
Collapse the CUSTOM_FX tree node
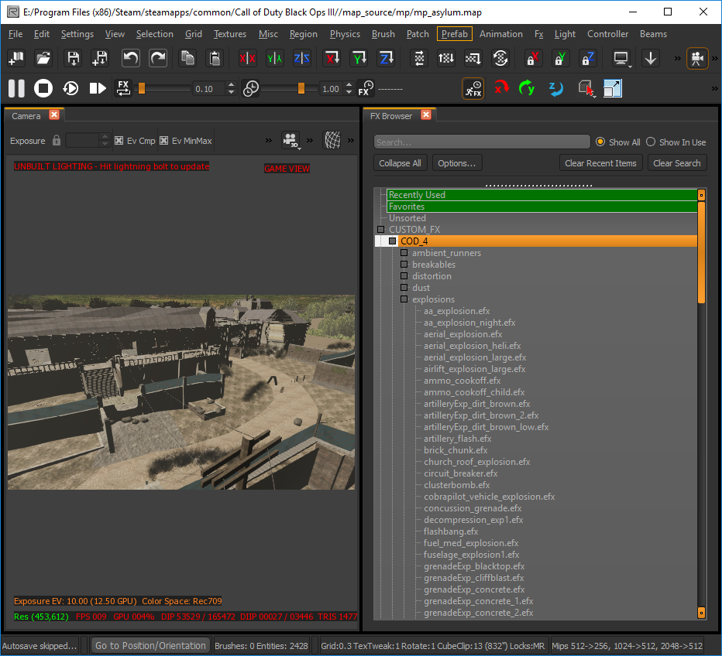(x=381, y=230)
